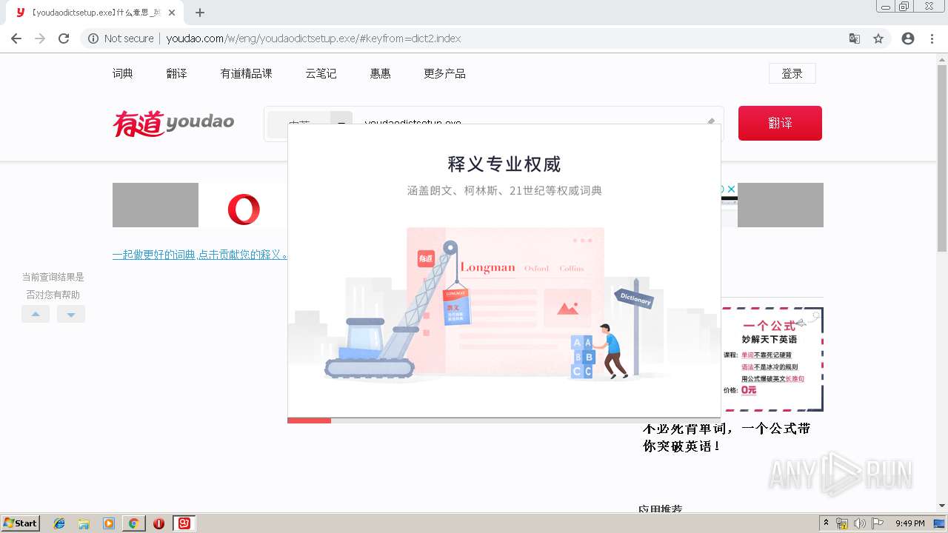The width and height of the screenshot is (948, 533).
Task: Vote the result helpful with up arrow
Action: [x=36, y=314]
